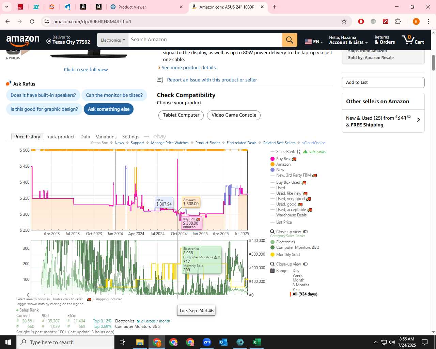Expand New & Used offers chevron

click(x=419, y=120)
